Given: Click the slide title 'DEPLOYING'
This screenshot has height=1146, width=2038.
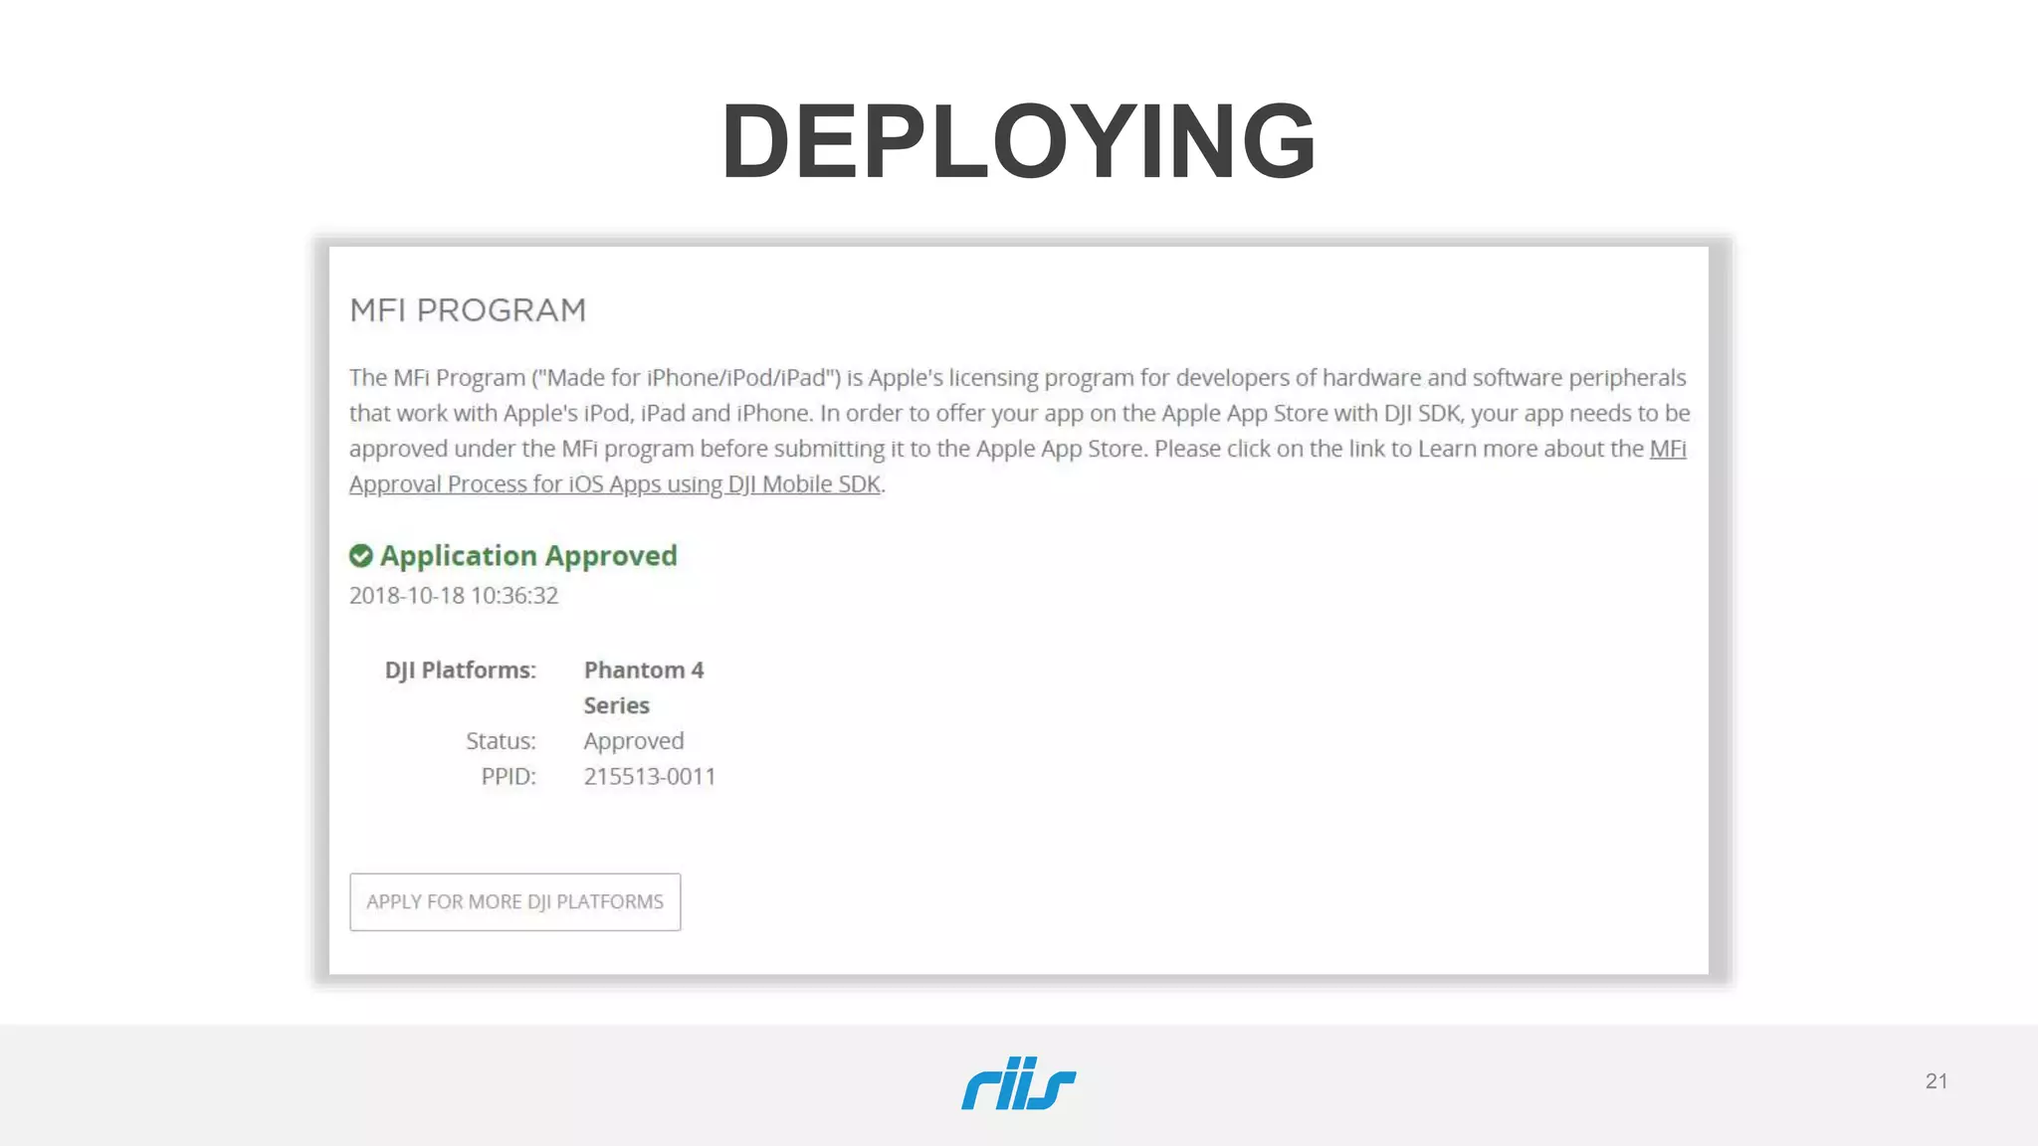Looking at the screenshot, I should tap(1019, 141).
